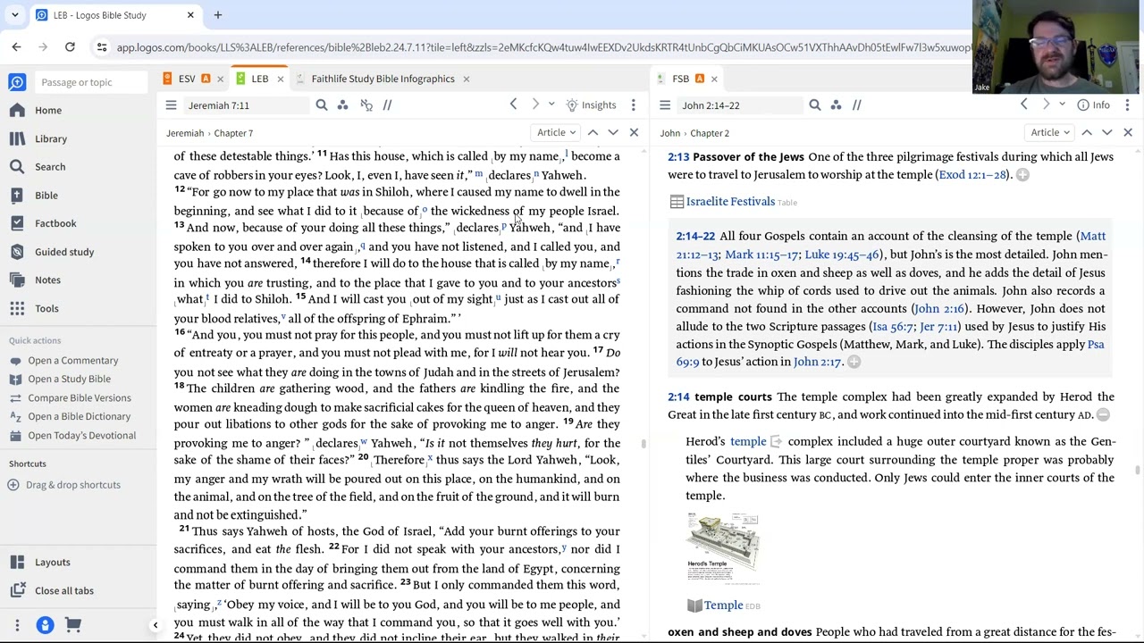1144x643 pixels.
Task: Close the Faithlife Study Bible Infographics tab
Action: [x=466, y=79]
